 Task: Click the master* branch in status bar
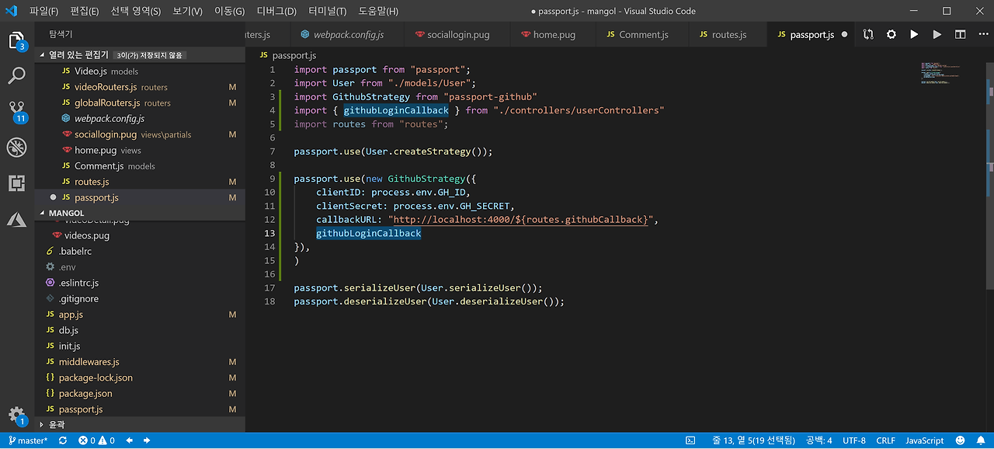pyautogui.click(x=28, y=440)
